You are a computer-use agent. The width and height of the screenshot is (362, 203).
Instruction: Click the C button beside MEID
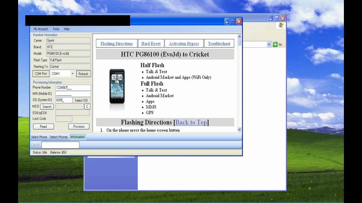click(87, 107)
